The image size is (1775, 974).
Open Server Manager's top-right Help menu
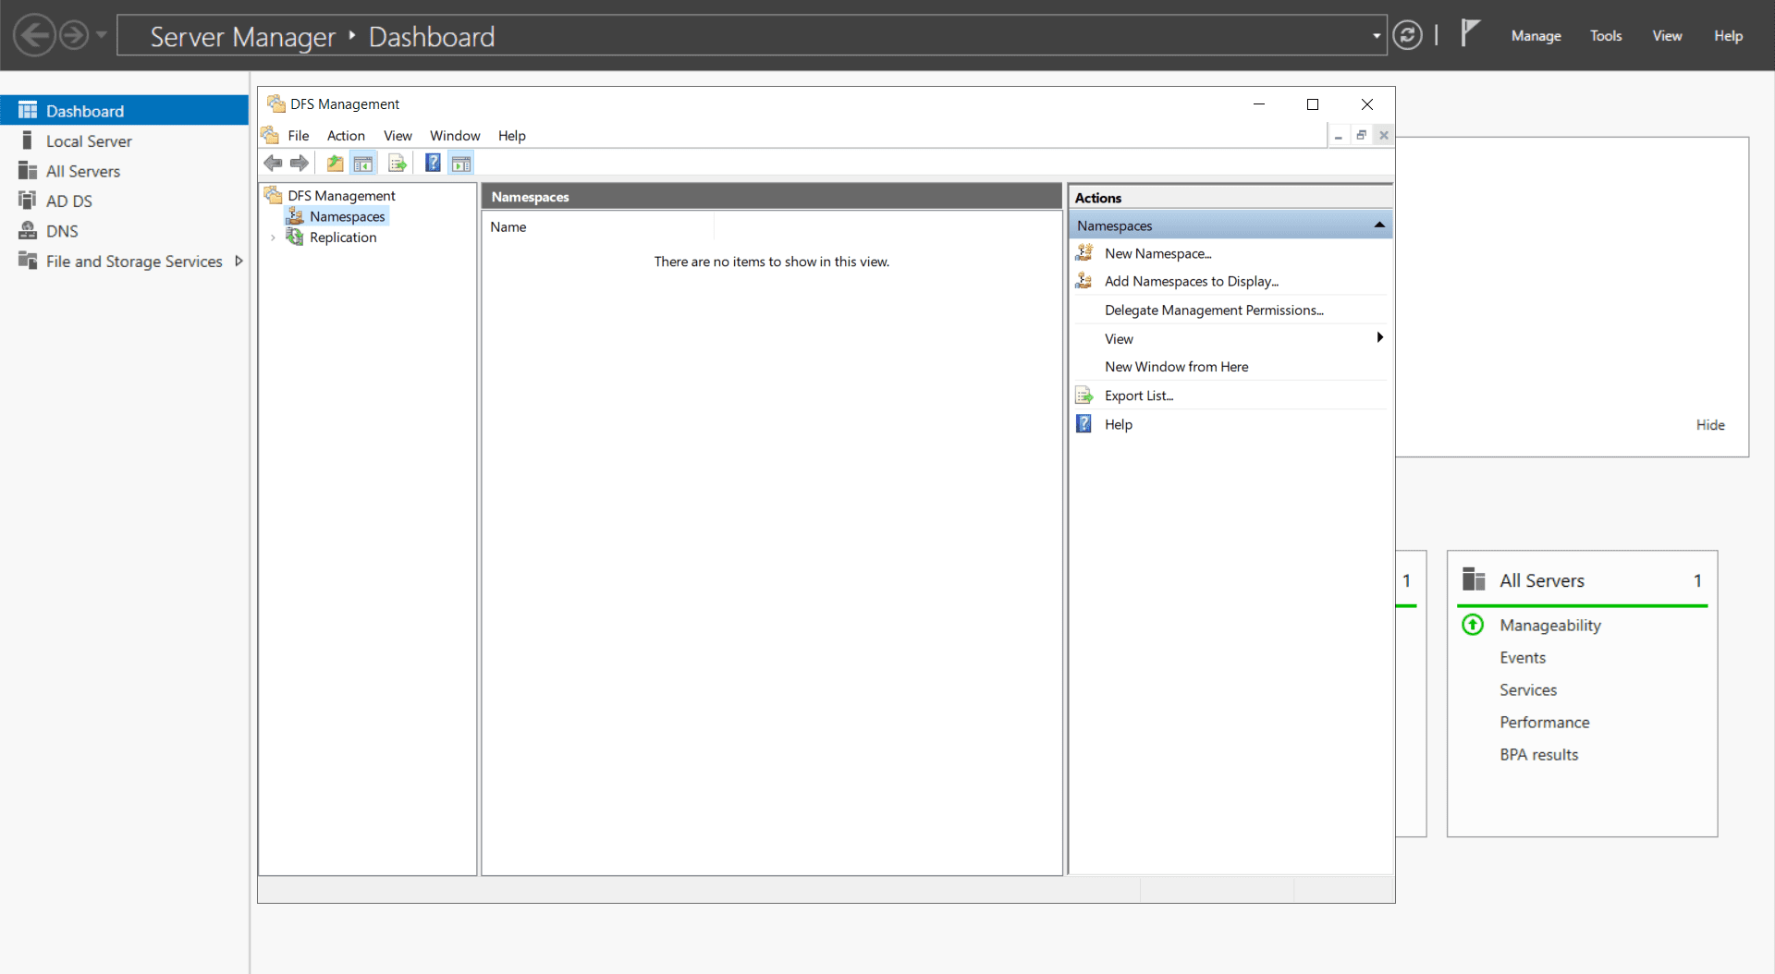click(1728, 36)
